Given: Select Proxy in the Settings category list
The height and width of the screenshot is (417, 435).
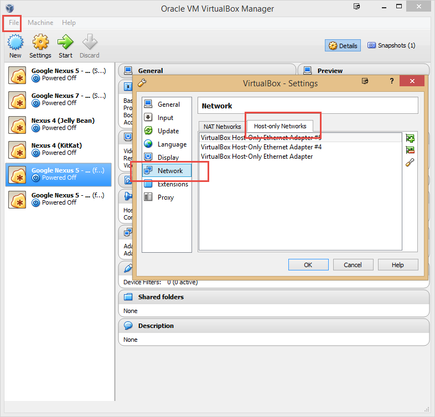Looking at the screenshot, I should (167, 197).
